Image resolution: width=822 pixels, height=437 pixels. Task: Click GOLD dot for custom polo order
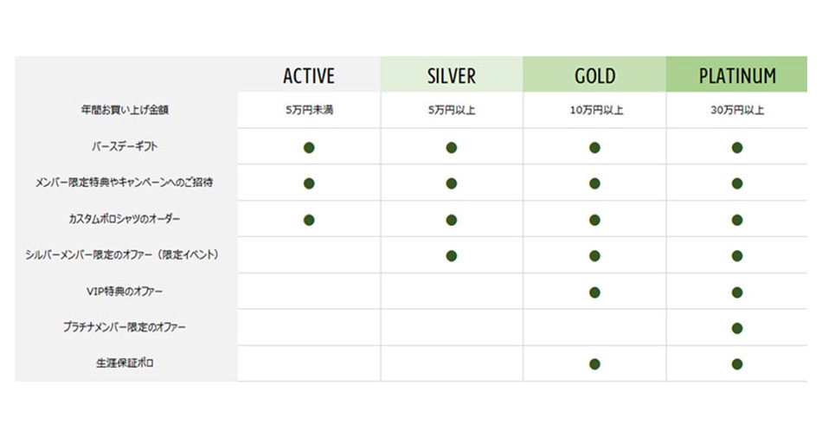coord(594,220)
